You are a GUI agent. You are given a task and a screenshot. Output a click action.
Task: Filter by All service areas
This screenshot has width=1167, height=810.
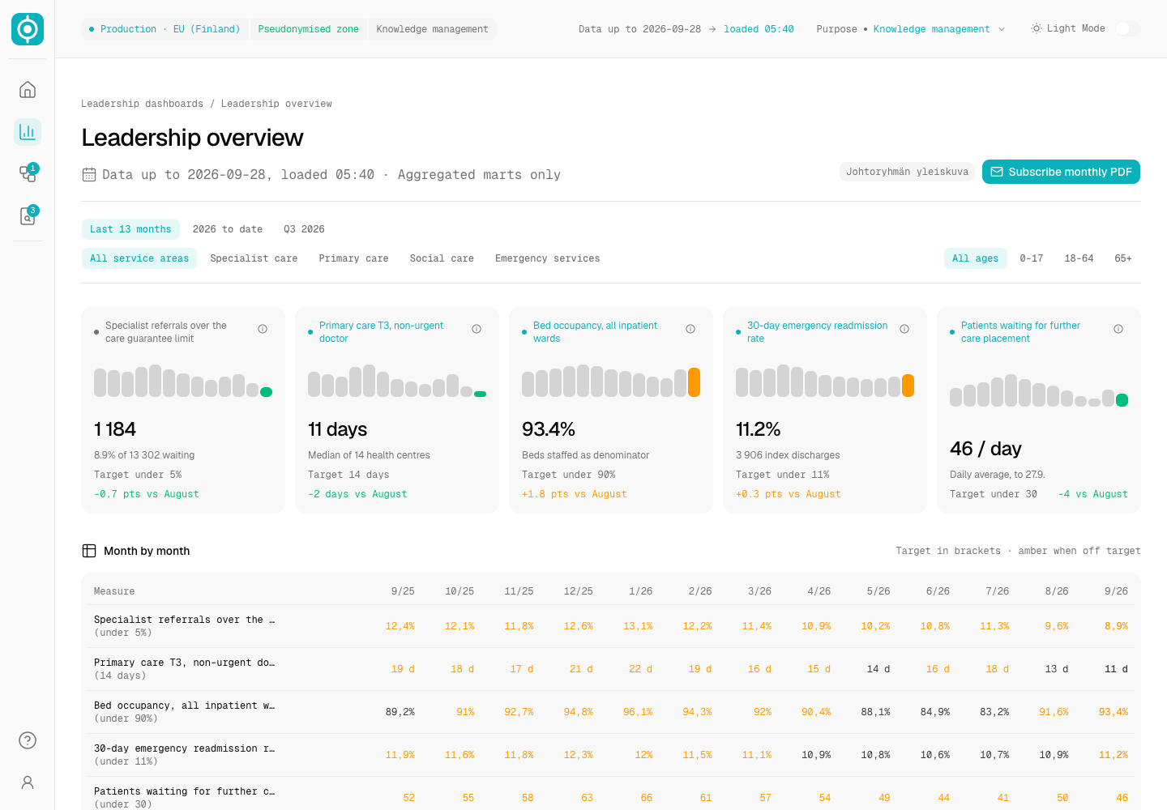139,258
